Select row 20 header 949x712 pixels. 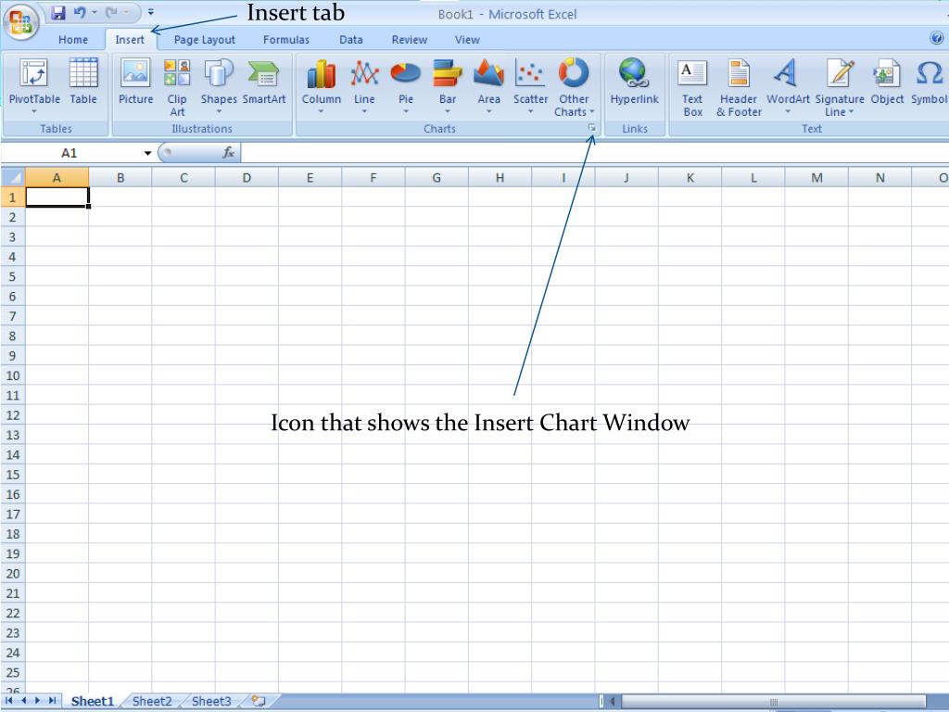[x=13, y=573]
